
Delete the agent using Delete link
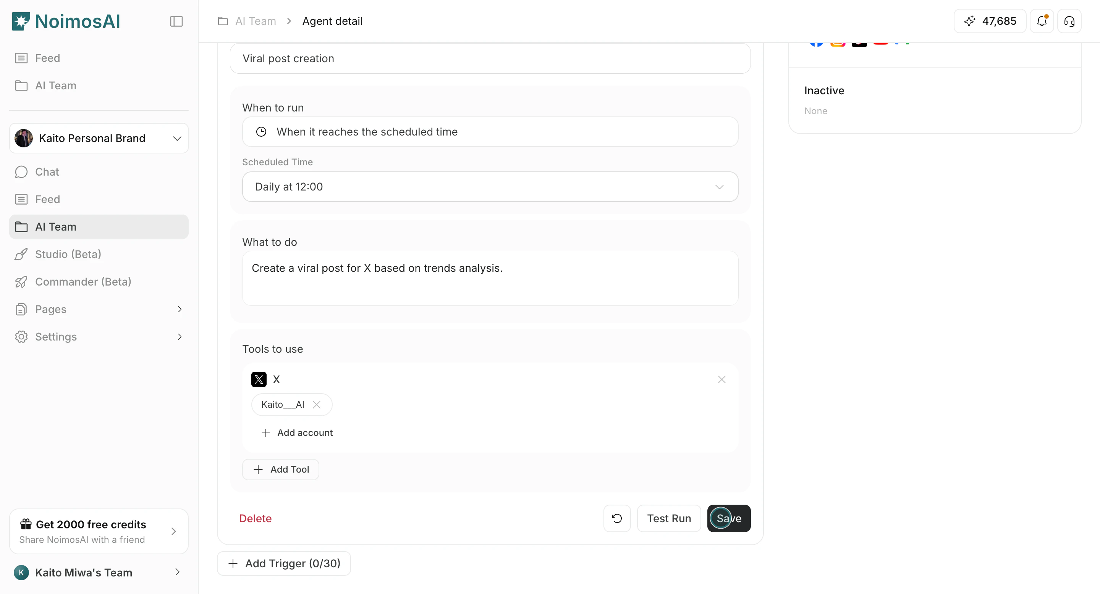pyautogui.click(x=255, y=518)
